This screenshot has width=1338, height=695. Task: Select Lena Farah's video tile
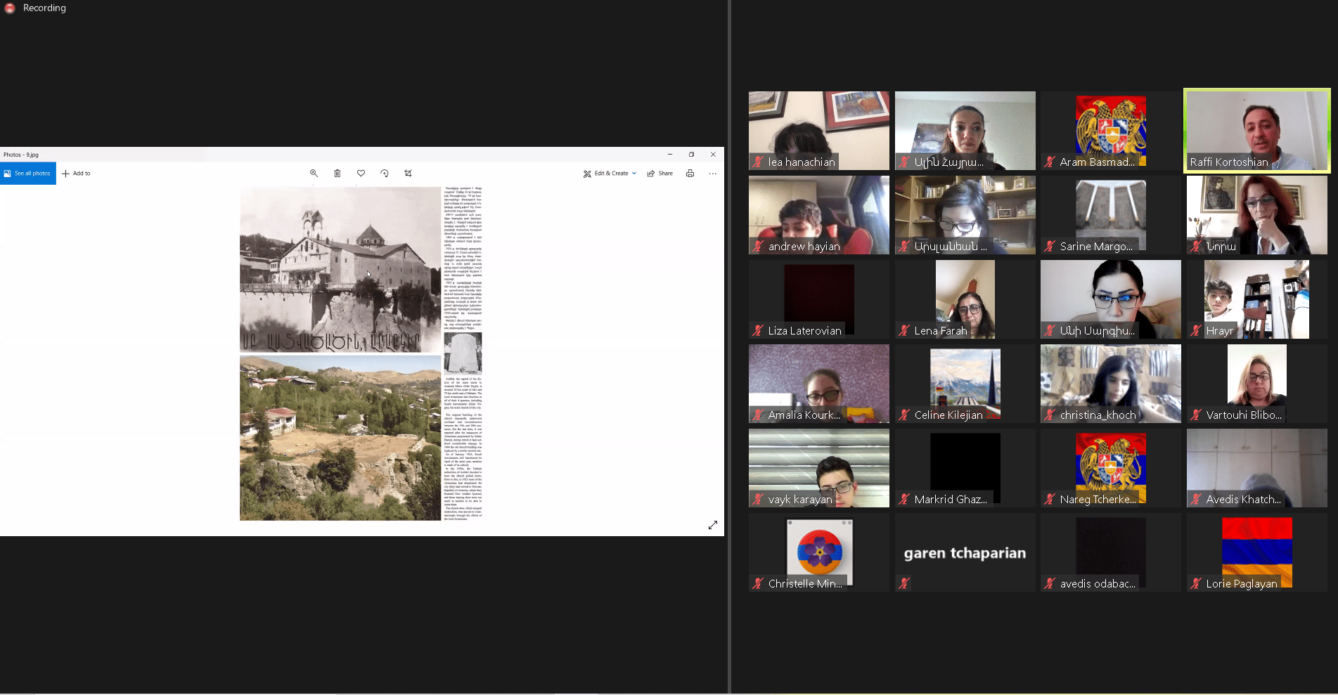[965, 299]
